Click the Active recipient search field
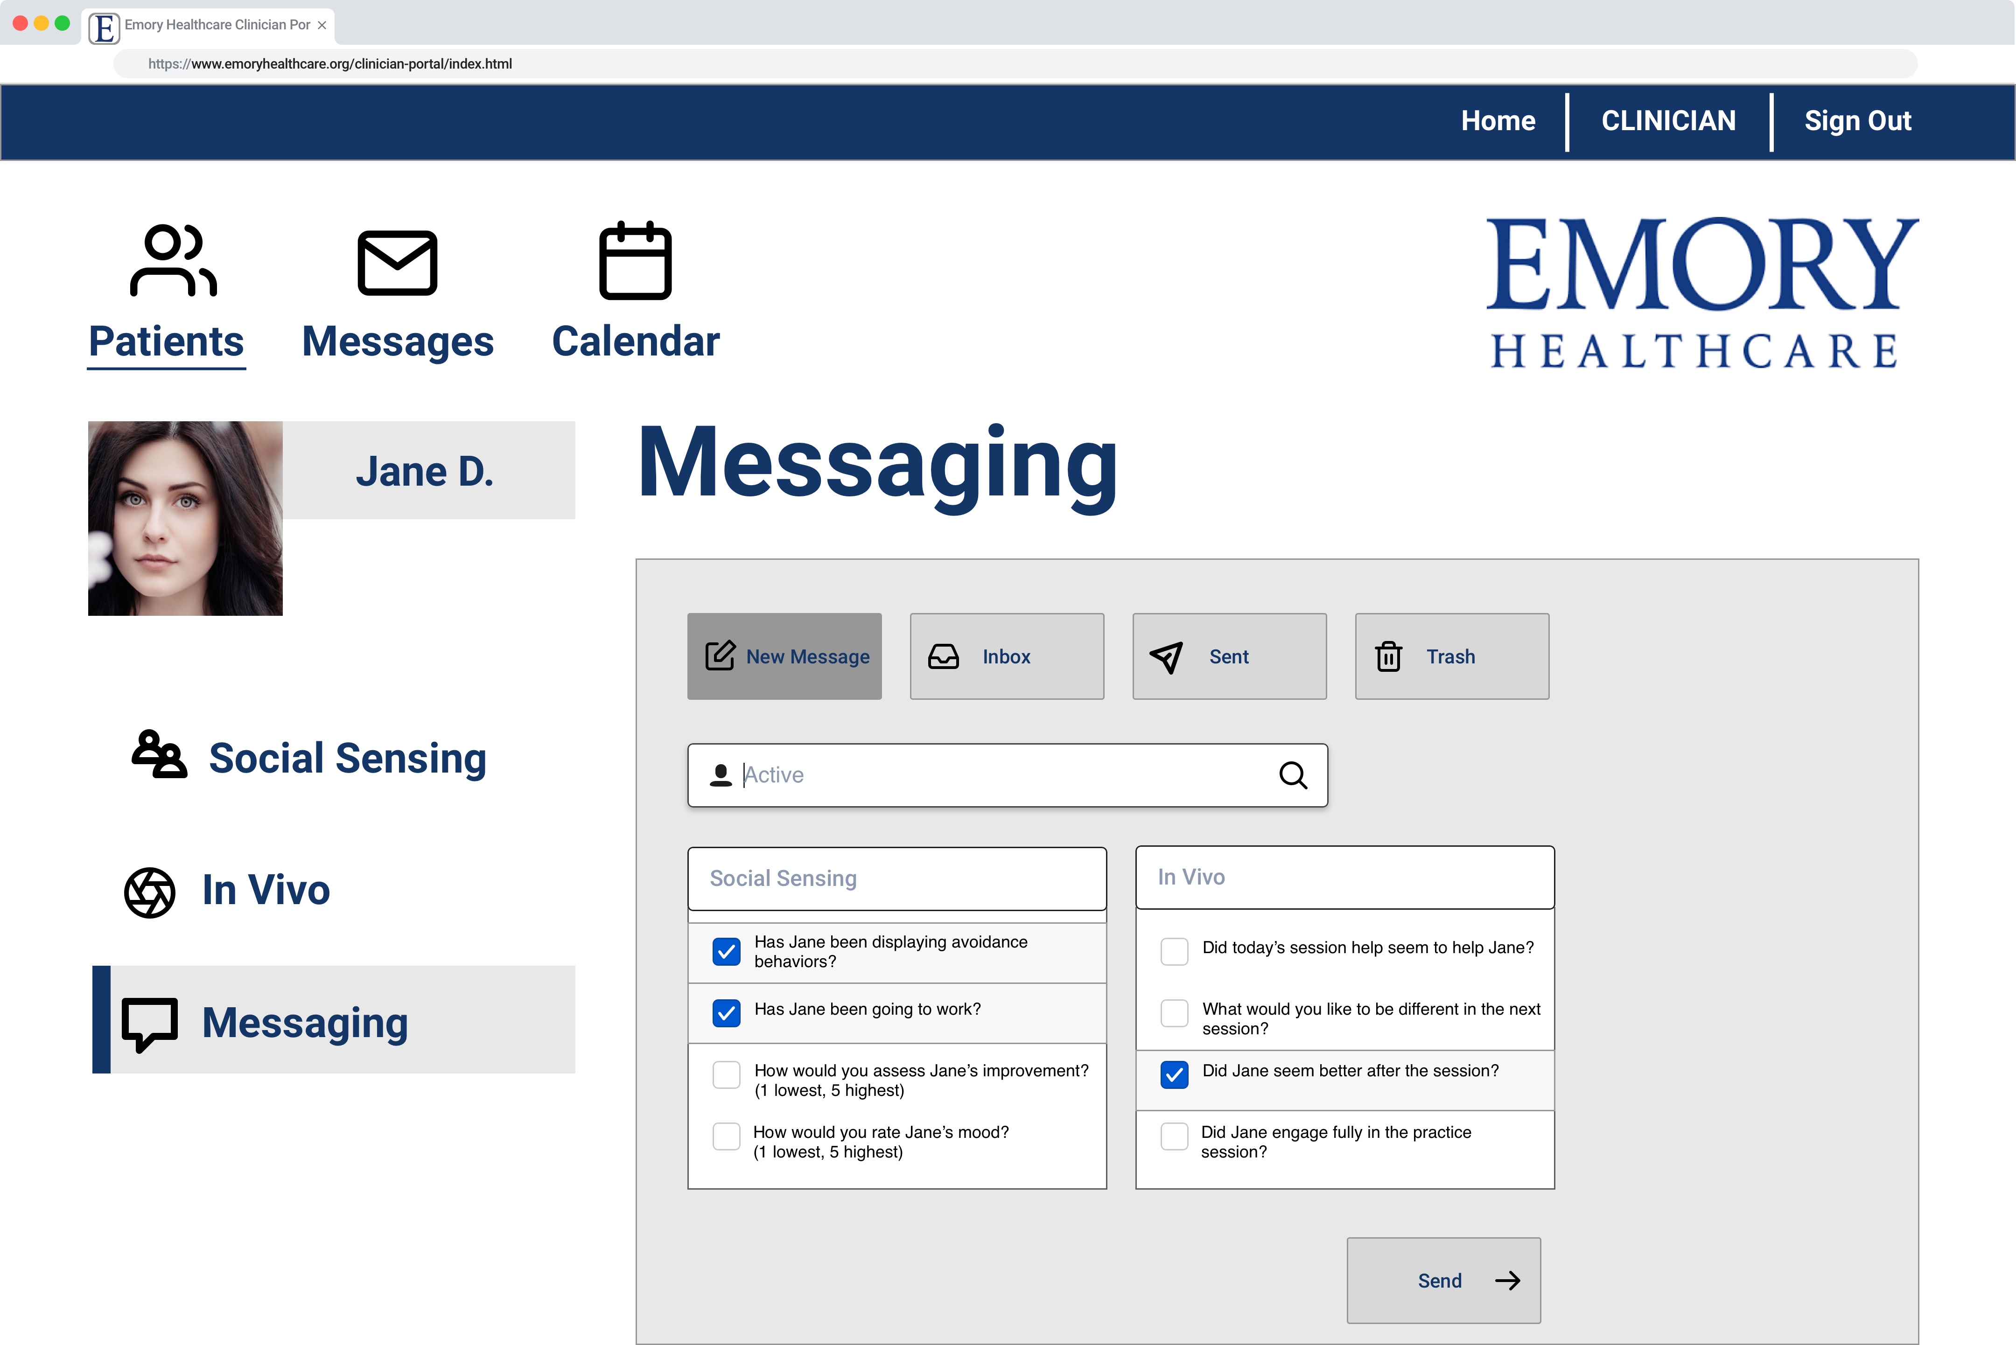 click(x=1007, y=775)
